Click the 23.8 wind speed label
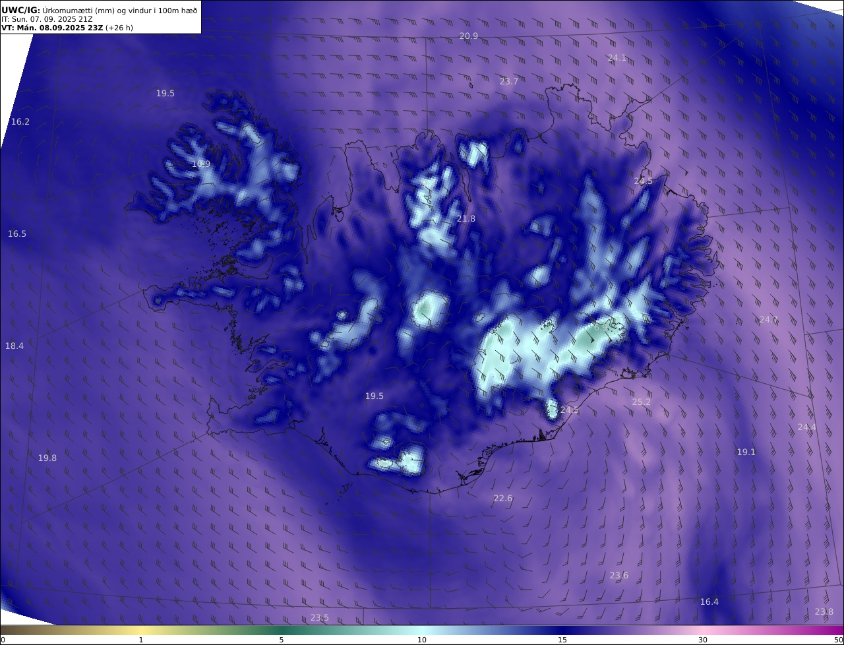844x645 pixels. [824, 611]
